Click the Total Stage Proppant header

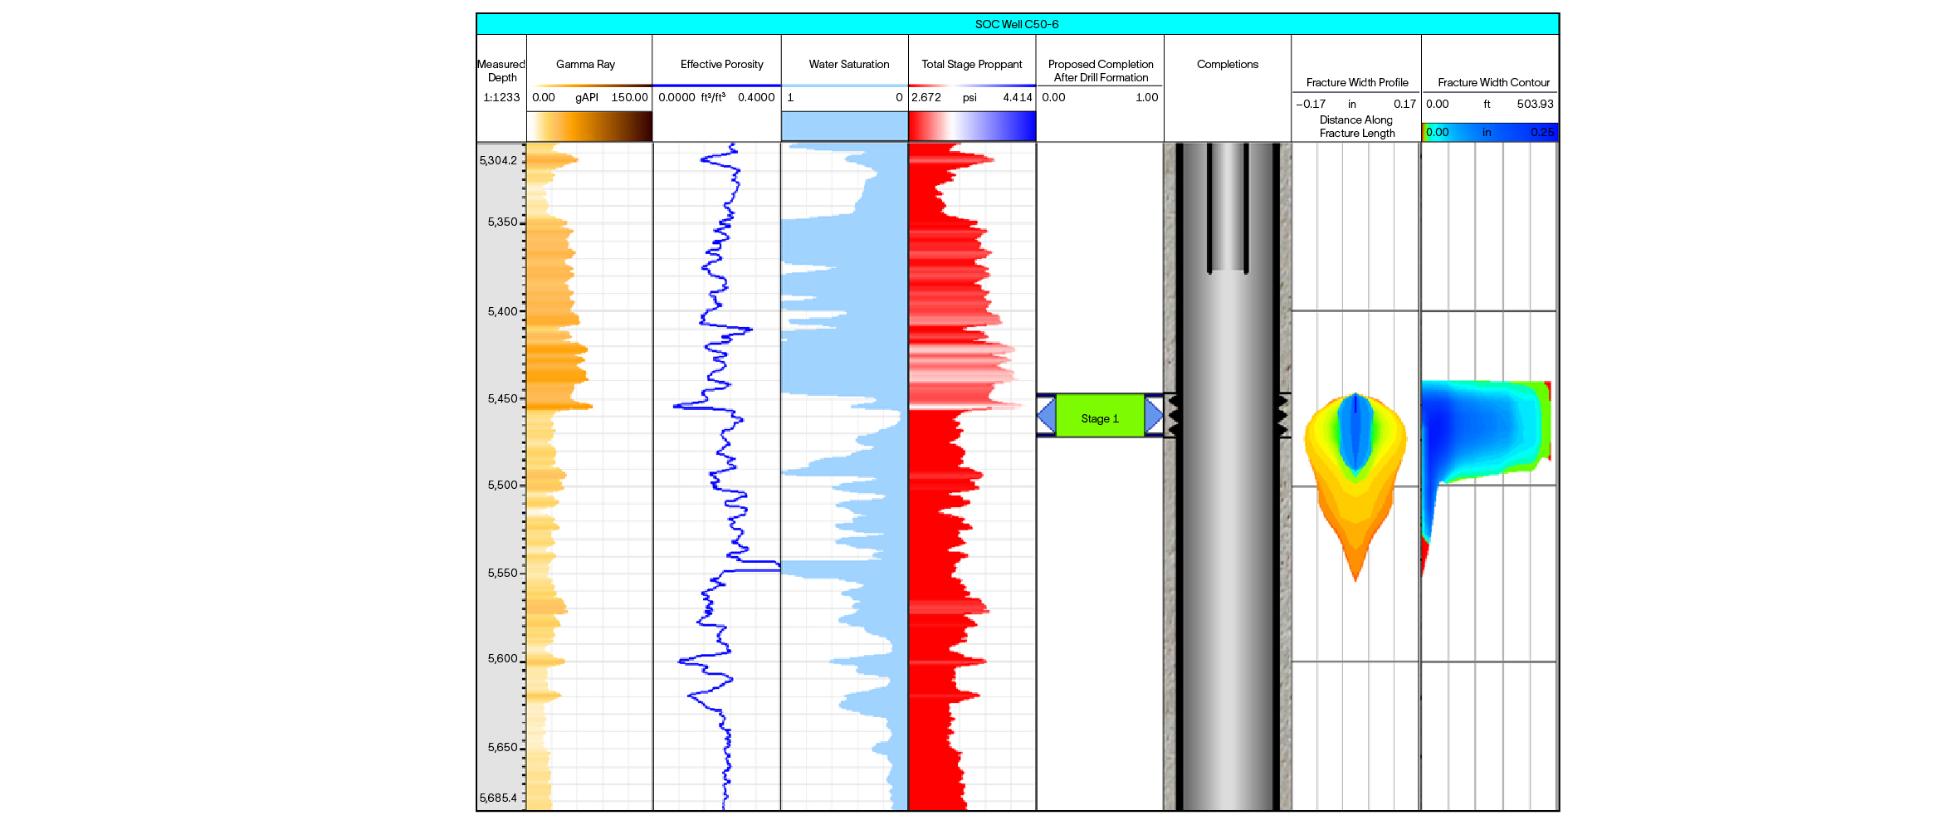pos(971,64)
